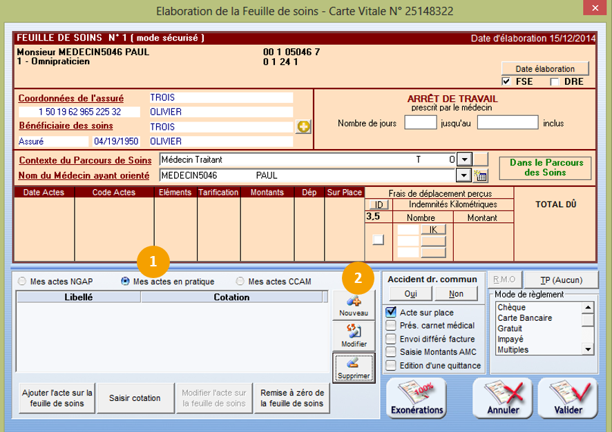Click the Saisir cotation button

(135, 398)
